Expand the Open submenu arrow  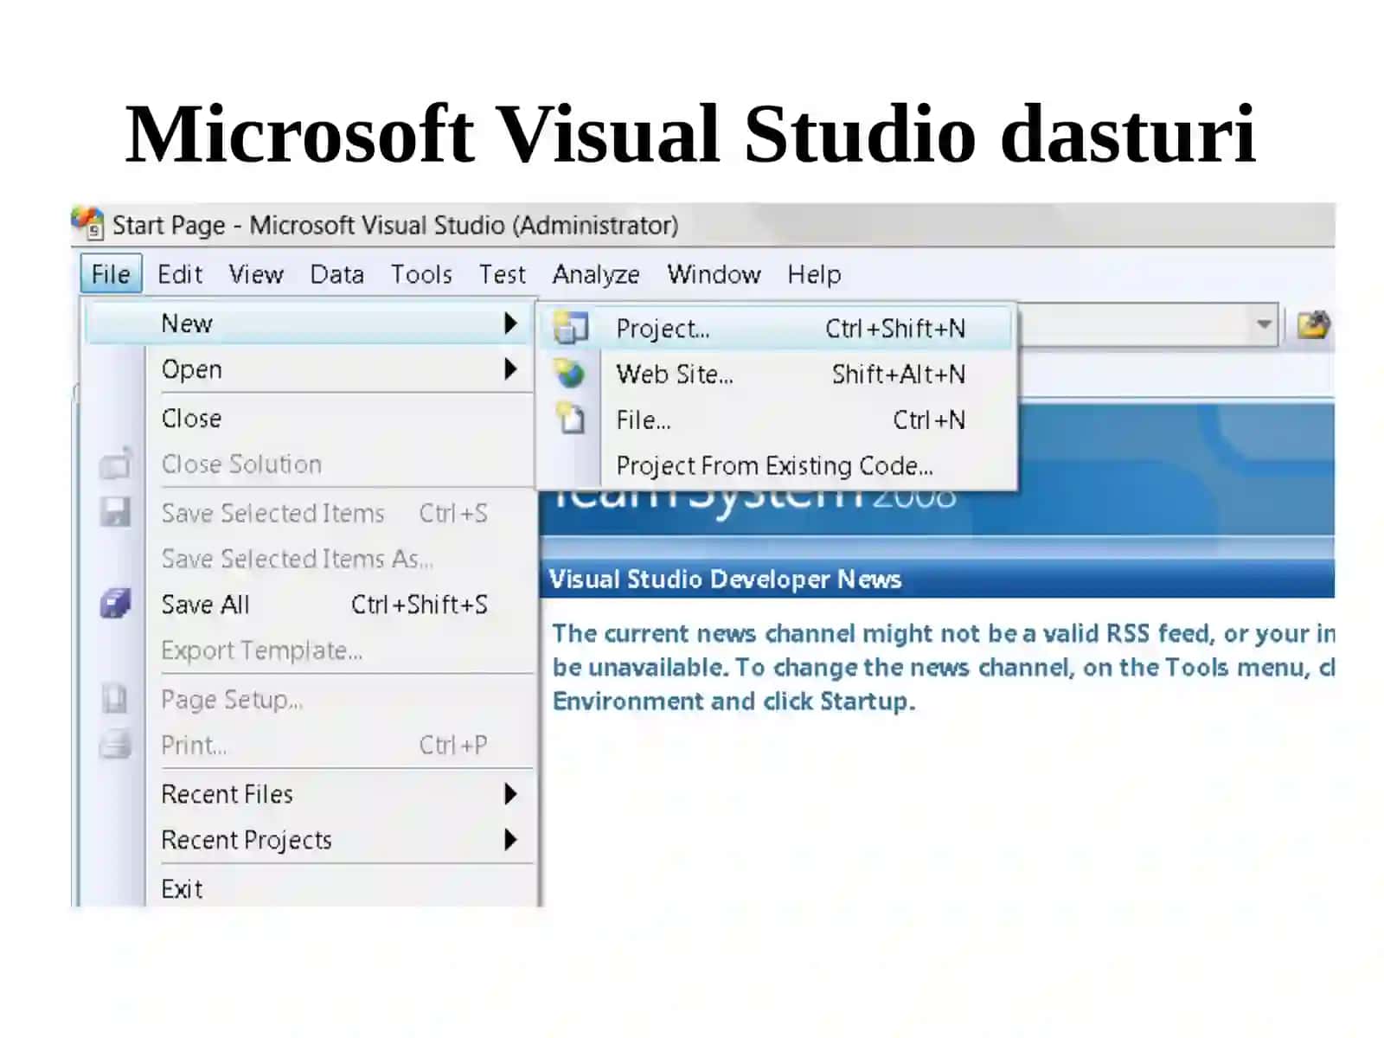point(510,369)
